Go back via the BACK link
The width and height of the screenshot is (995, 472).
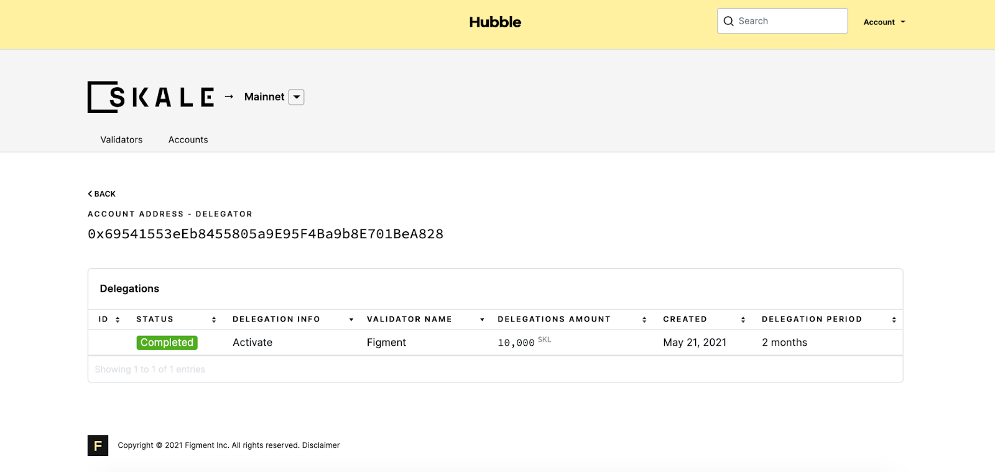[102, 194]
